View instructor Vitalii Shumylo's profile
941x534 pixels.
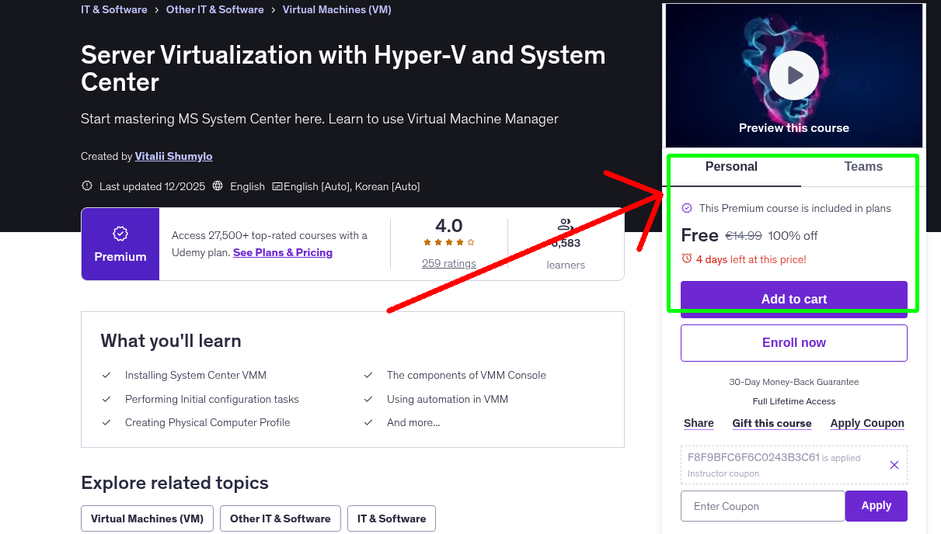click(x=173, y=156)
